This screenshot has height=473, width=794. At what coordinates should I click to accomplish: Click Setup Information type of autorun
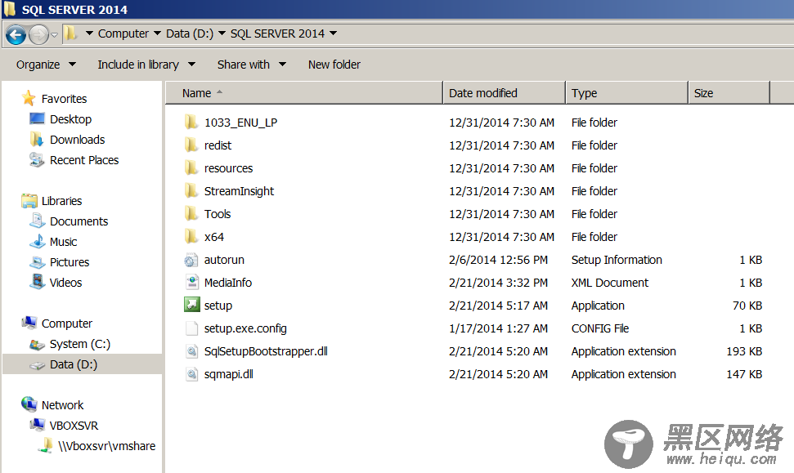point(617,260)
